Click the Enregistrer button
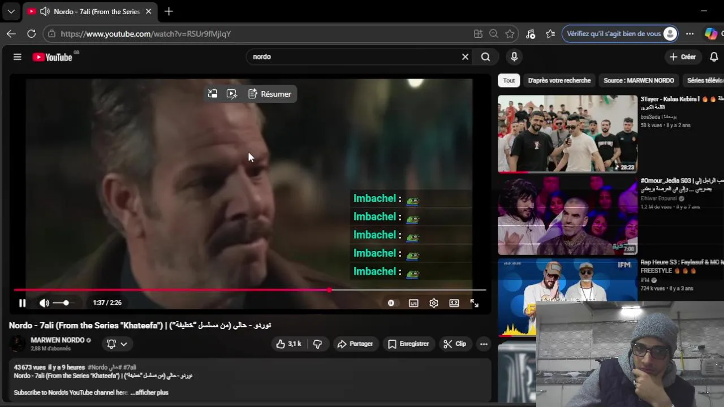This screenshot has width=724, height=407. pyautogui.click(x=408, y=344)
